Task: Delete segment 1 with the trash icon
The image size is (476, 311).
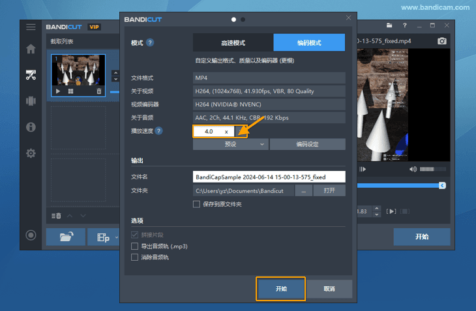Action: click(99, 91)
